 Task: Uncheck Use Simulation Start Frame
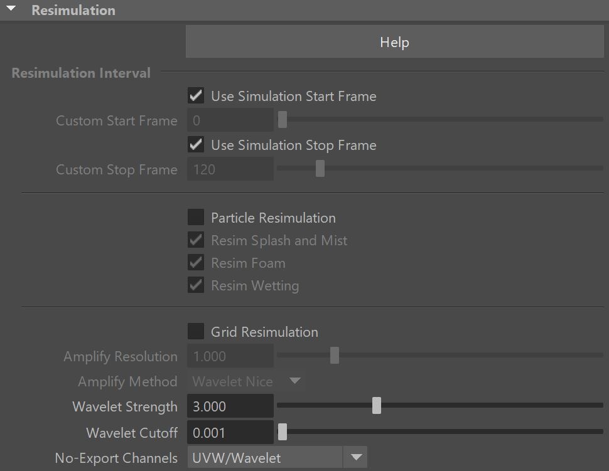click(196, 95)
